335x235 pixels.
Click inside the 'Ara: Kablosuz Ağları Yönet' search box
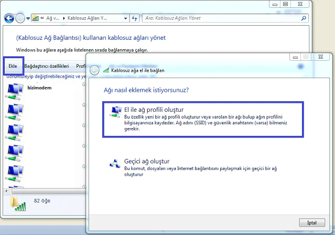[x=220, y=18]
